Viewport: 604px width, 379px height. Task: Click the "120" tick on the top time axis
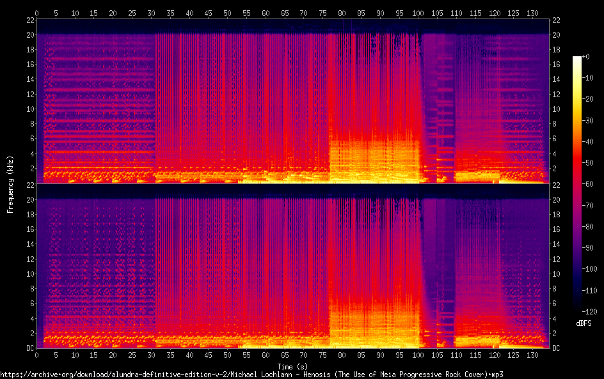pyautogui.click(x=494, y=13)
